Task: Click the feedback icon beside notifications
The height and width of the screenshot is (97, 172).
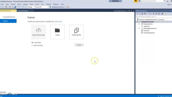Action: click(x=139, y=1)
